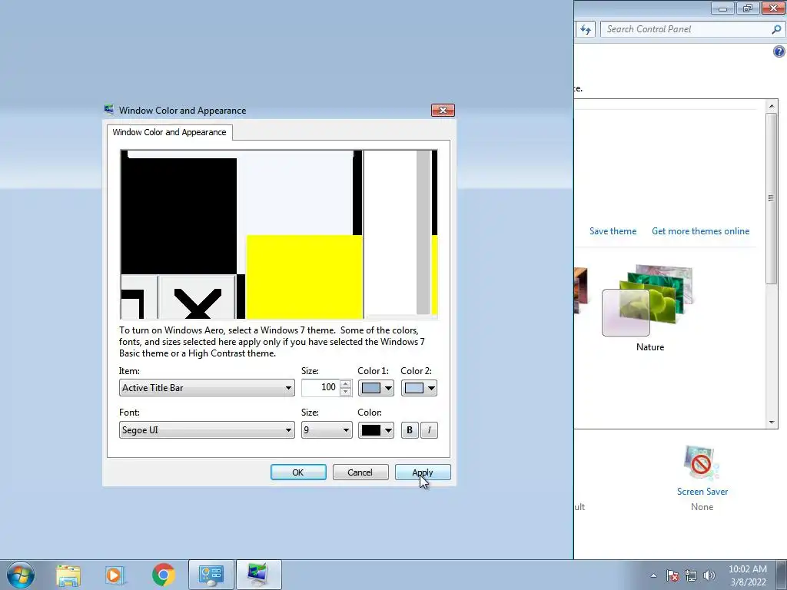This screenshot has width=787, height=590.
Task: Click the search magnifier icon in Control Panel
Action: pyautogui.click(x=776, y=29)
